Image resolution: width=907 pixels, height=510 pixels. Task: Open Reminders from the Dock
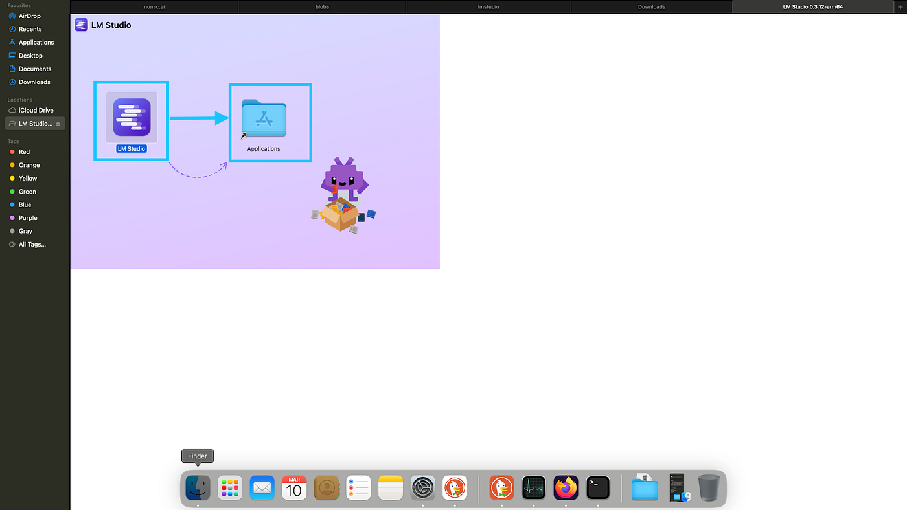point(358,487)
